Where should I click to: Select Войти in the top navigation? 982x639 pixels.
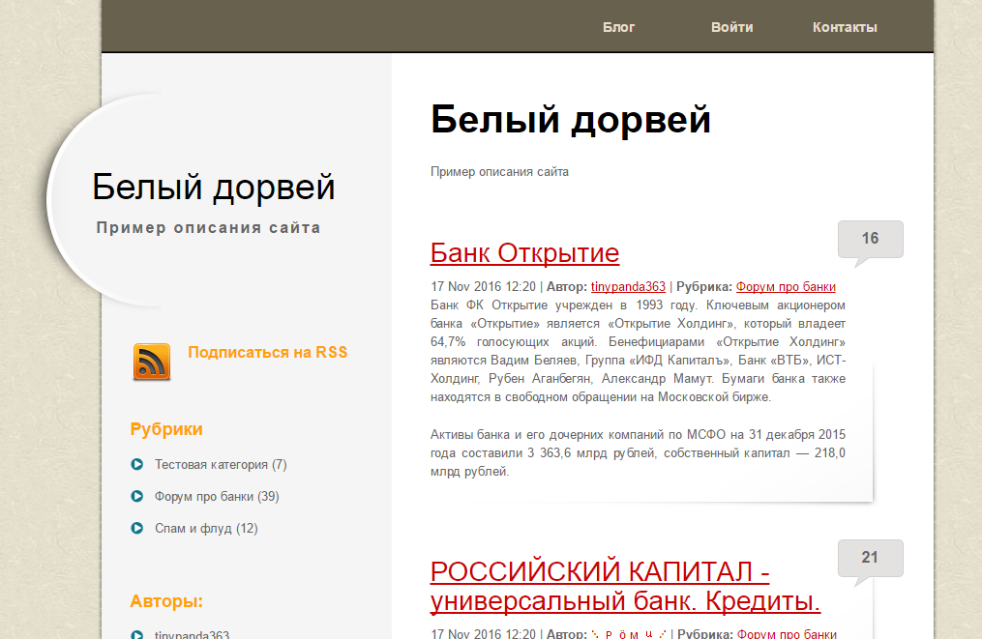tap(731, 27)
